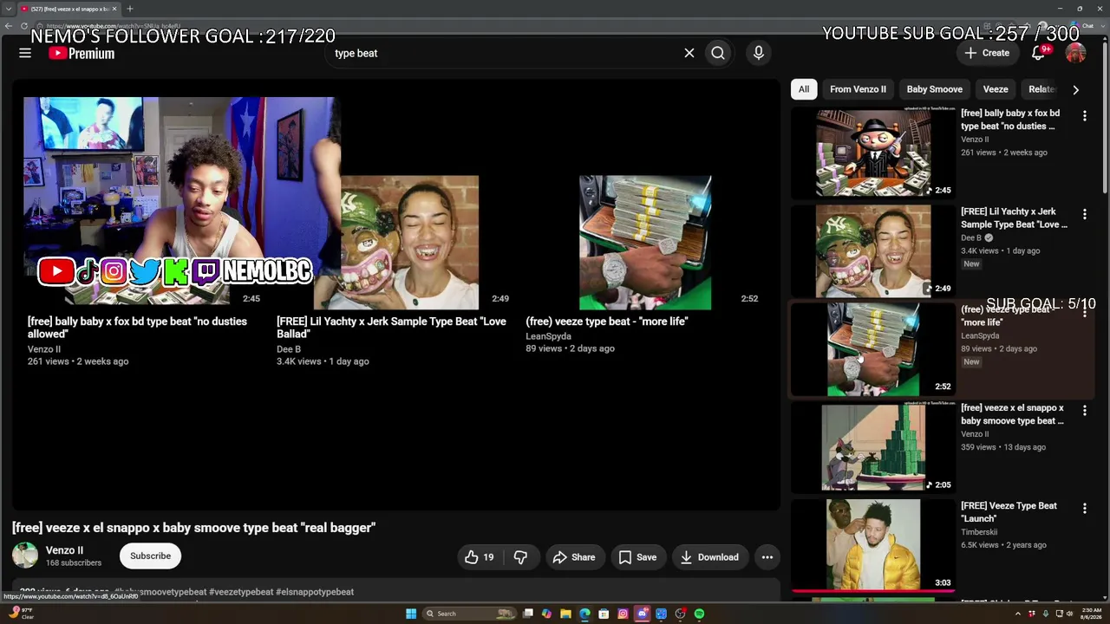Click 'Dee B' channel name in sidebar
Screen dimensions: 1110x624
[971, 237]
